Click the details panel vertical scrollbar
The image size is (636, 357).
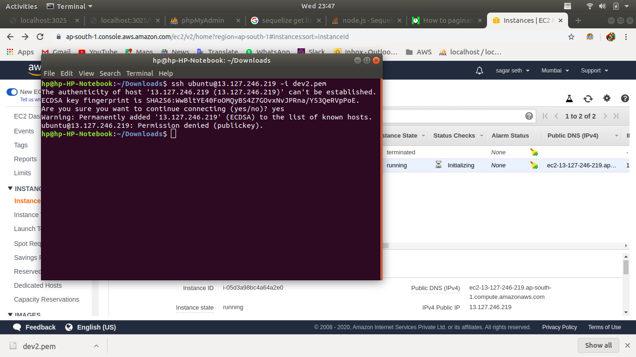click(626, 268)
